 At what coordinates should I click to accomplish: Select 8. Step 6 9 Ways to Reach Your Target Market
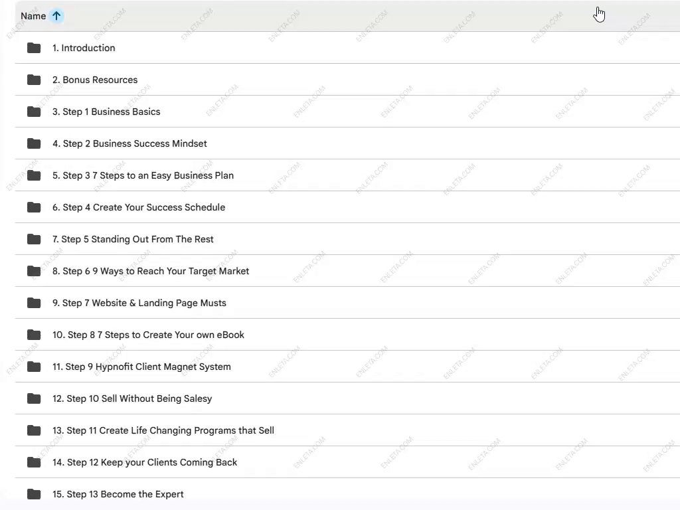click(x=151, y=271)
